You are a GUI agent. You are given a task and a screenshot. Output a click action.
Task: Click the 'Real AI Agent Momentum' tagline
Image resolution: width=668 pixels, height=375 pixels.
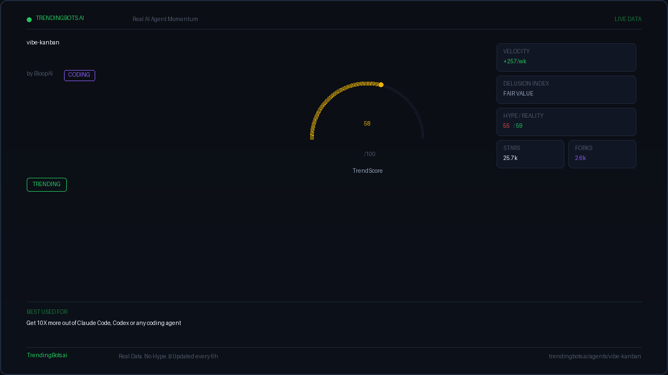pyautogui.click(x=165, y=19)
